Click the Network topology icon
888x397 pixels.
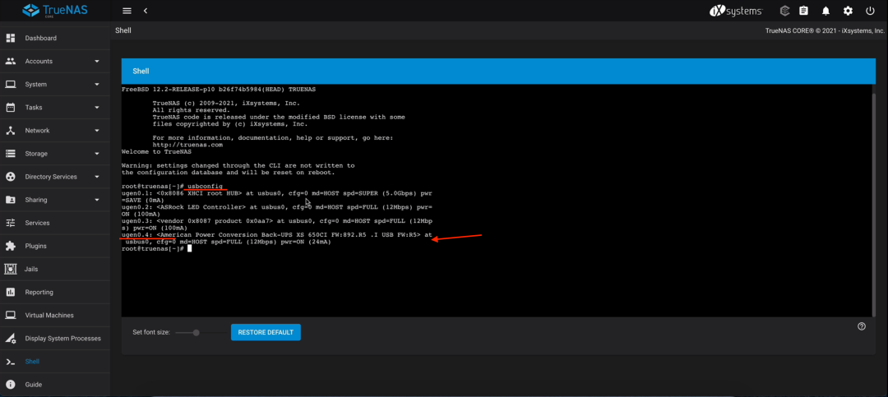10,130
